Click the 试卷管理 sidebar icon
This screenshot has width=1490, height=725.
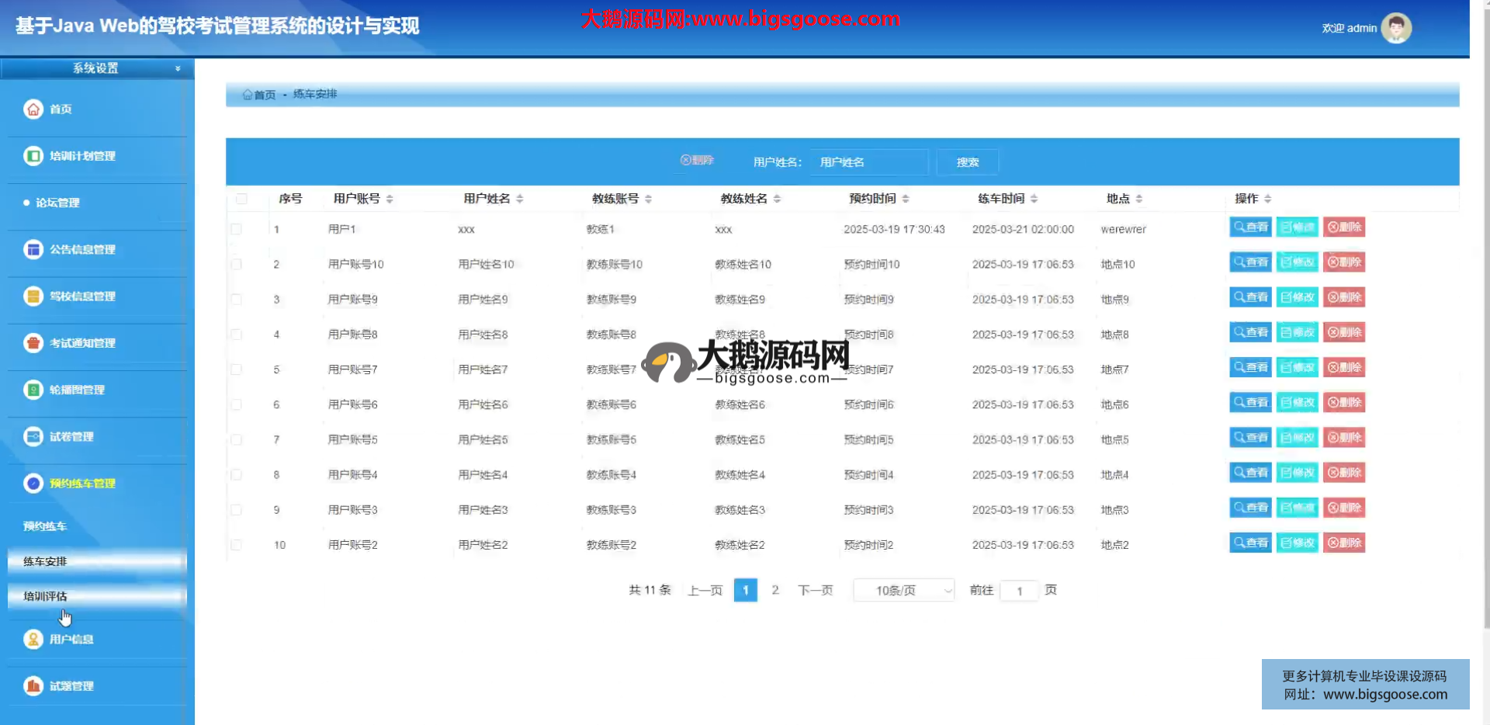click(x=33, y=436)
